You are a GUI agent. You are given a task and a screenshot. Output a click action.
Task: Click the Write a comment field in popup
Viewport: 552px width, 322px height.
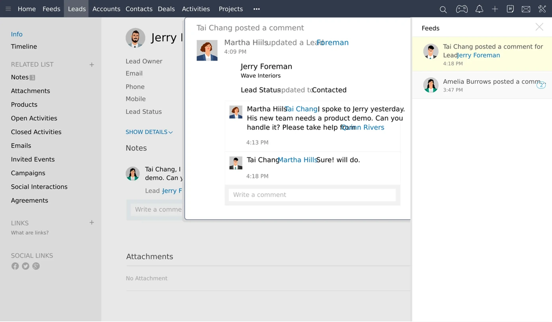coord(312,195)
